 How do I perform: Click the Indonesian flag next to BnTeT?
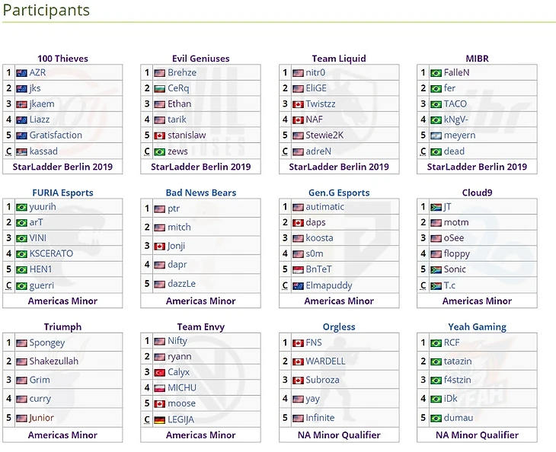coord(298,269)
